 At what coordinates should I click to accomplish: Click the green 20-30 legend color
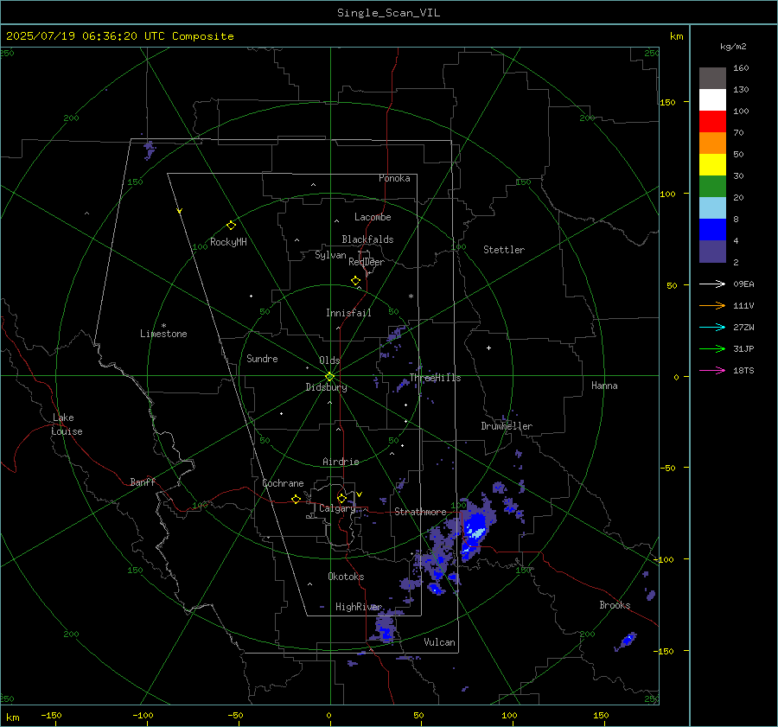(x=712, y=186)
